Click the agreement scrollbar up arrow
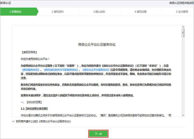Image resolution: width=194 pixels, height=139 pixels. [183, 27]
